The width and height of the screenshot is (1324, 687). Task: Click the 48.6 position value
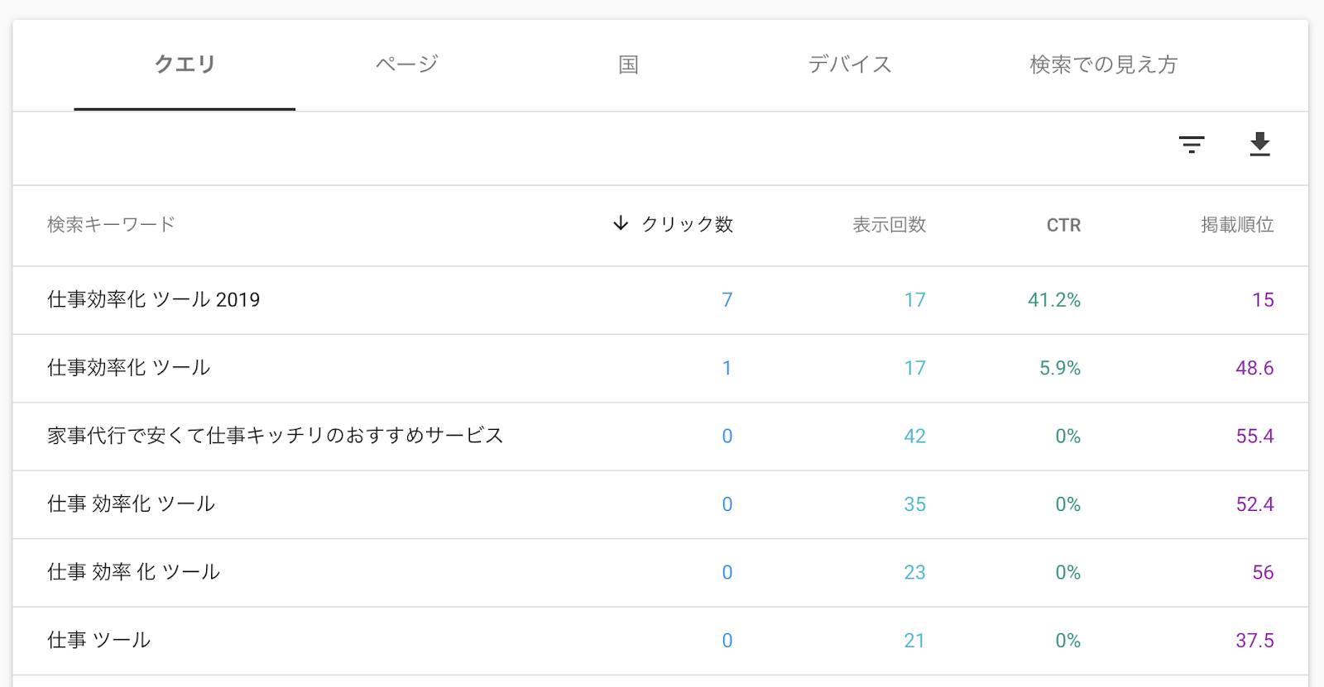point(1254,368)
